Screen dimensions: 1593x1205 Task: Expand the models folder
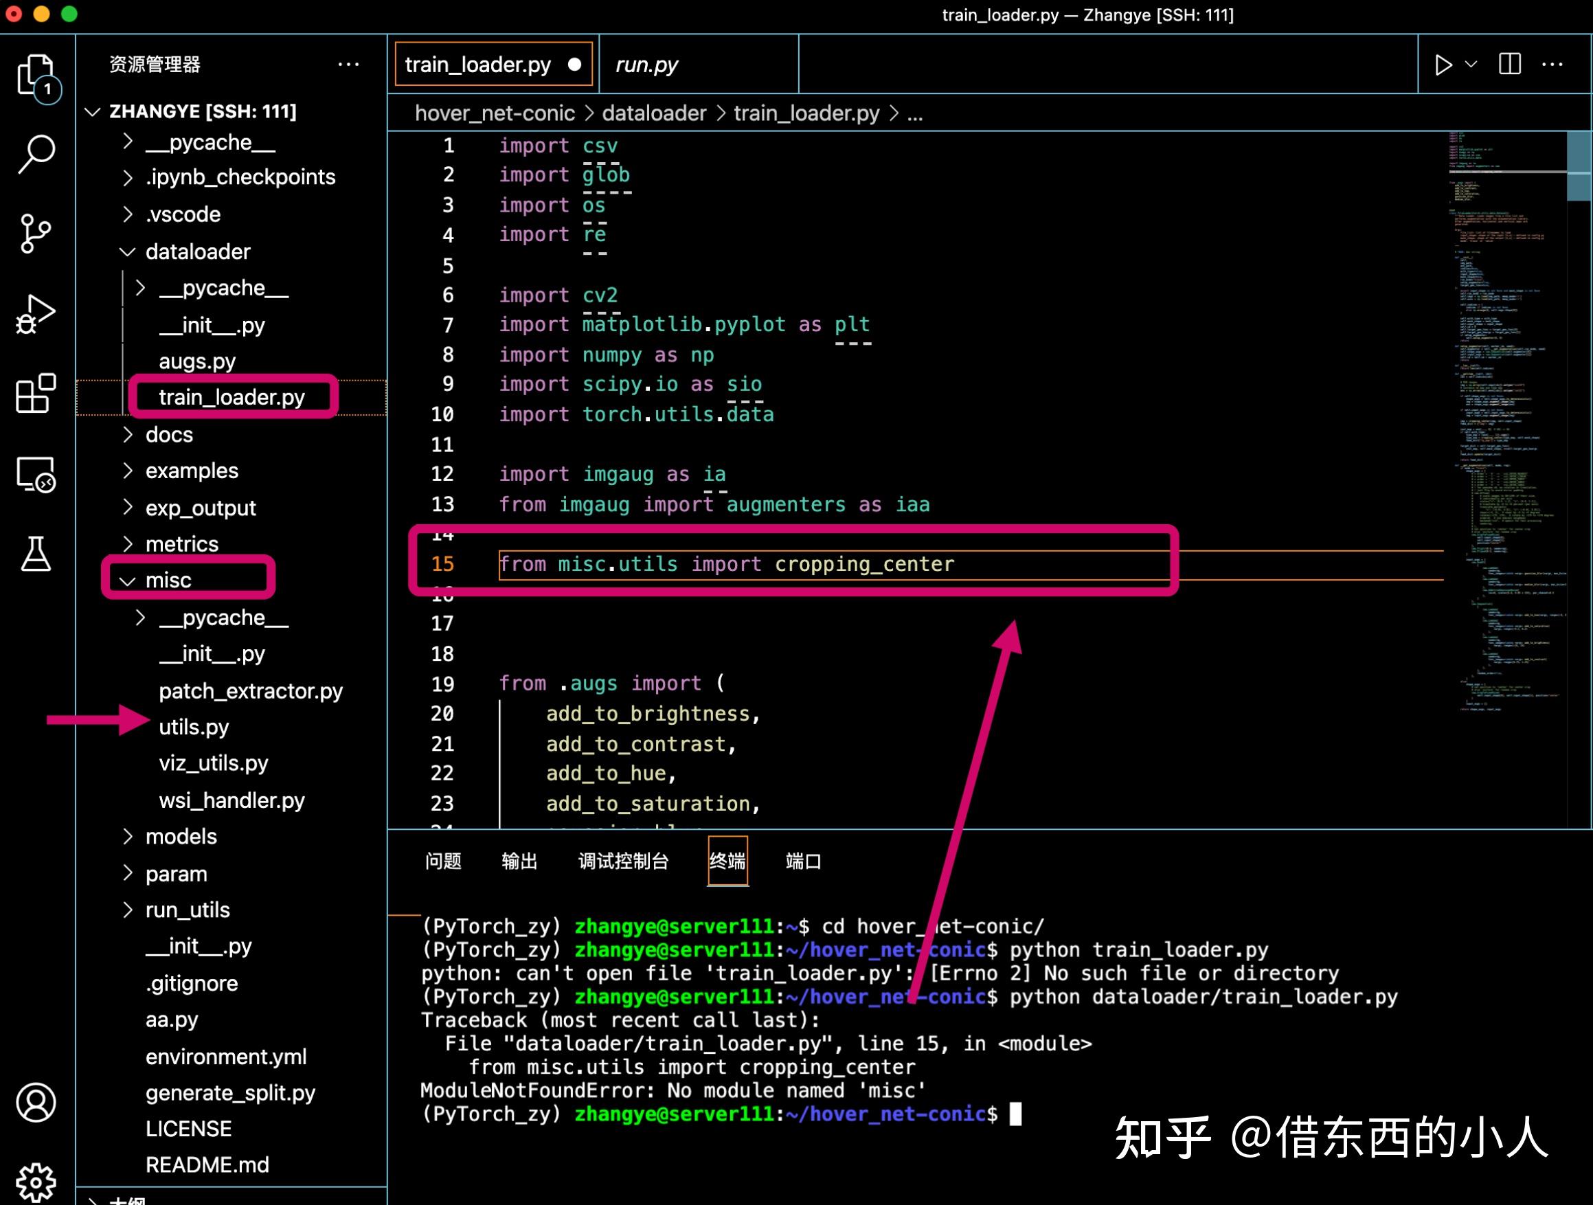point(181,836)
